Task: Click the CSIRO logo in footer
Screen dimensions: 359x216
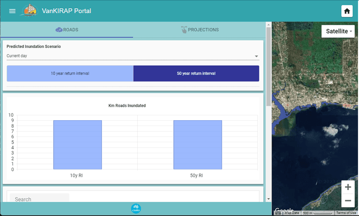Action: coord(136,209)
